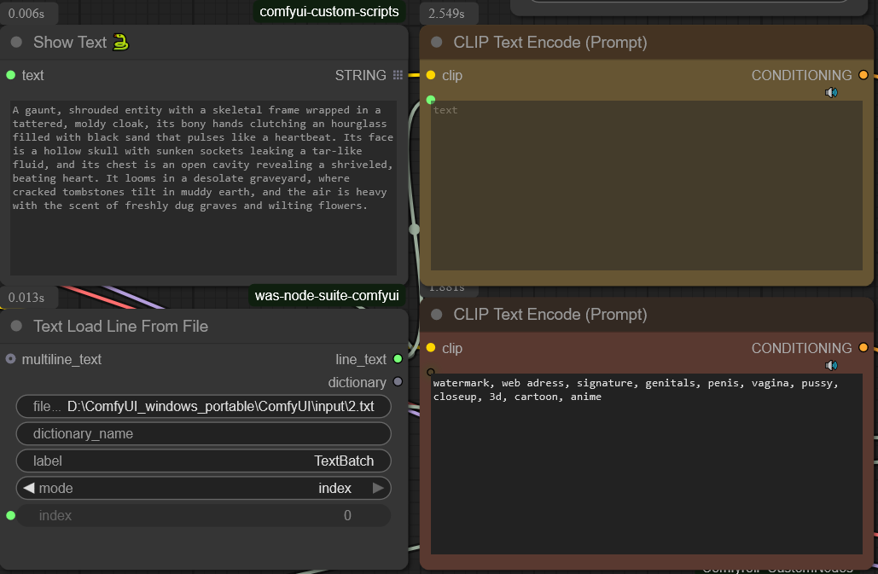The image size is (878, 574).
Task: Click the Show Text node python icon
Action: (x=120, y=42)
